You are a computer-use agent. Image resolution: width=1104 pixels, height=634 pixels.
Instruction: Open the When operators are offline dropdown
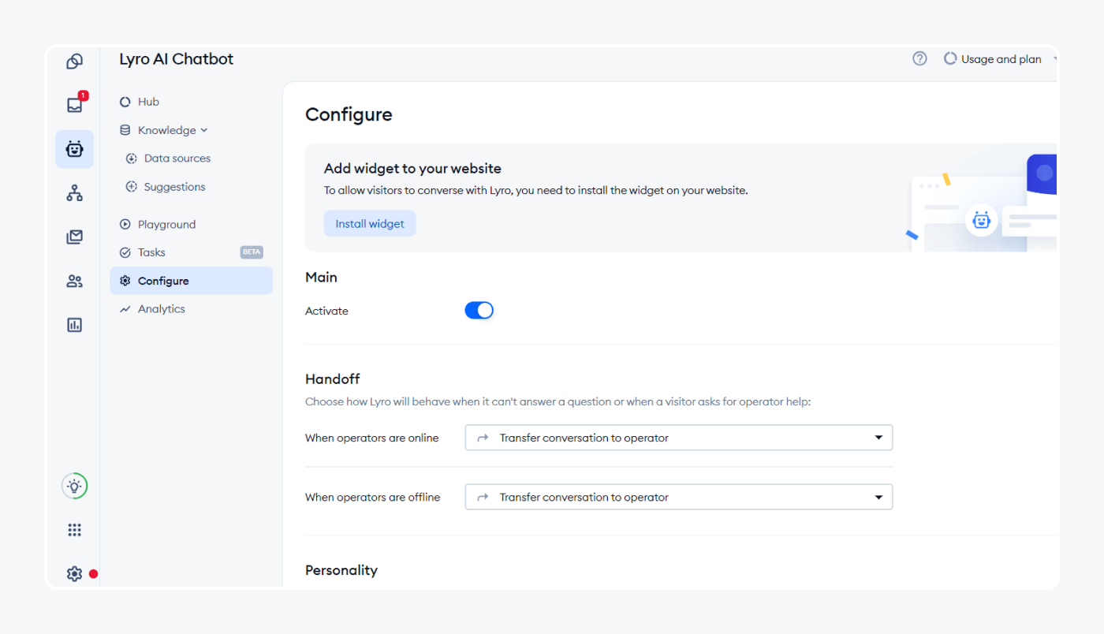[679, 497]
